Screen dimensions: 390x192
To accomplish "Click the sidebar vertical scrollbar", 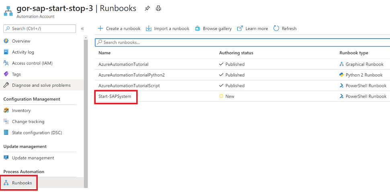I will (x=86, y=114).
